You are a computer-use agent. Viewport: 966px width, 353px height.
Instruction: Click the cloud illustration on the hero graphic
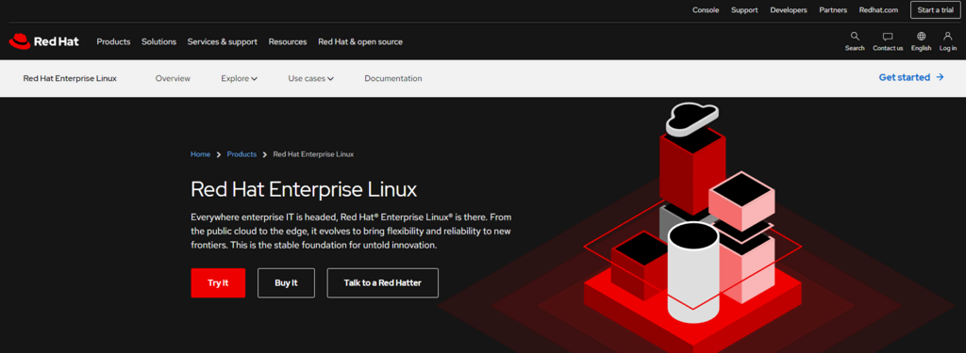tap(691, 119)
